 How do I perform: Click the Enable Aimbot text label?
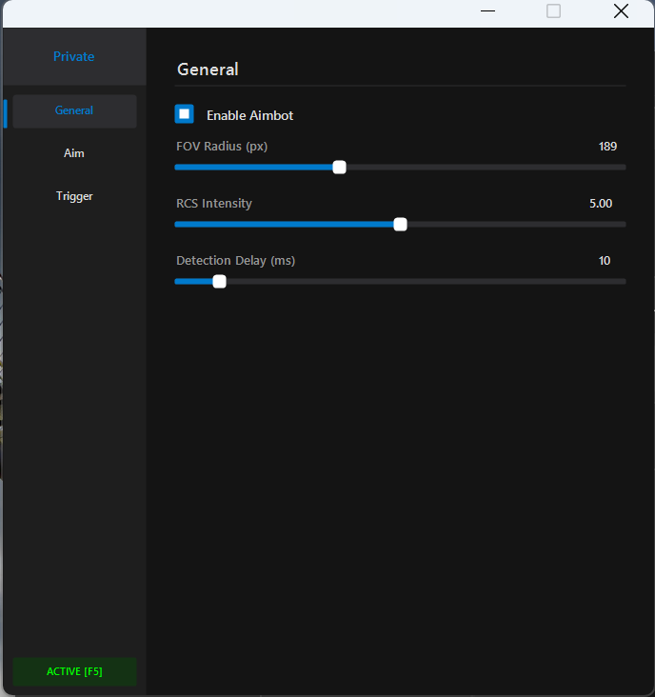point(249,115)
